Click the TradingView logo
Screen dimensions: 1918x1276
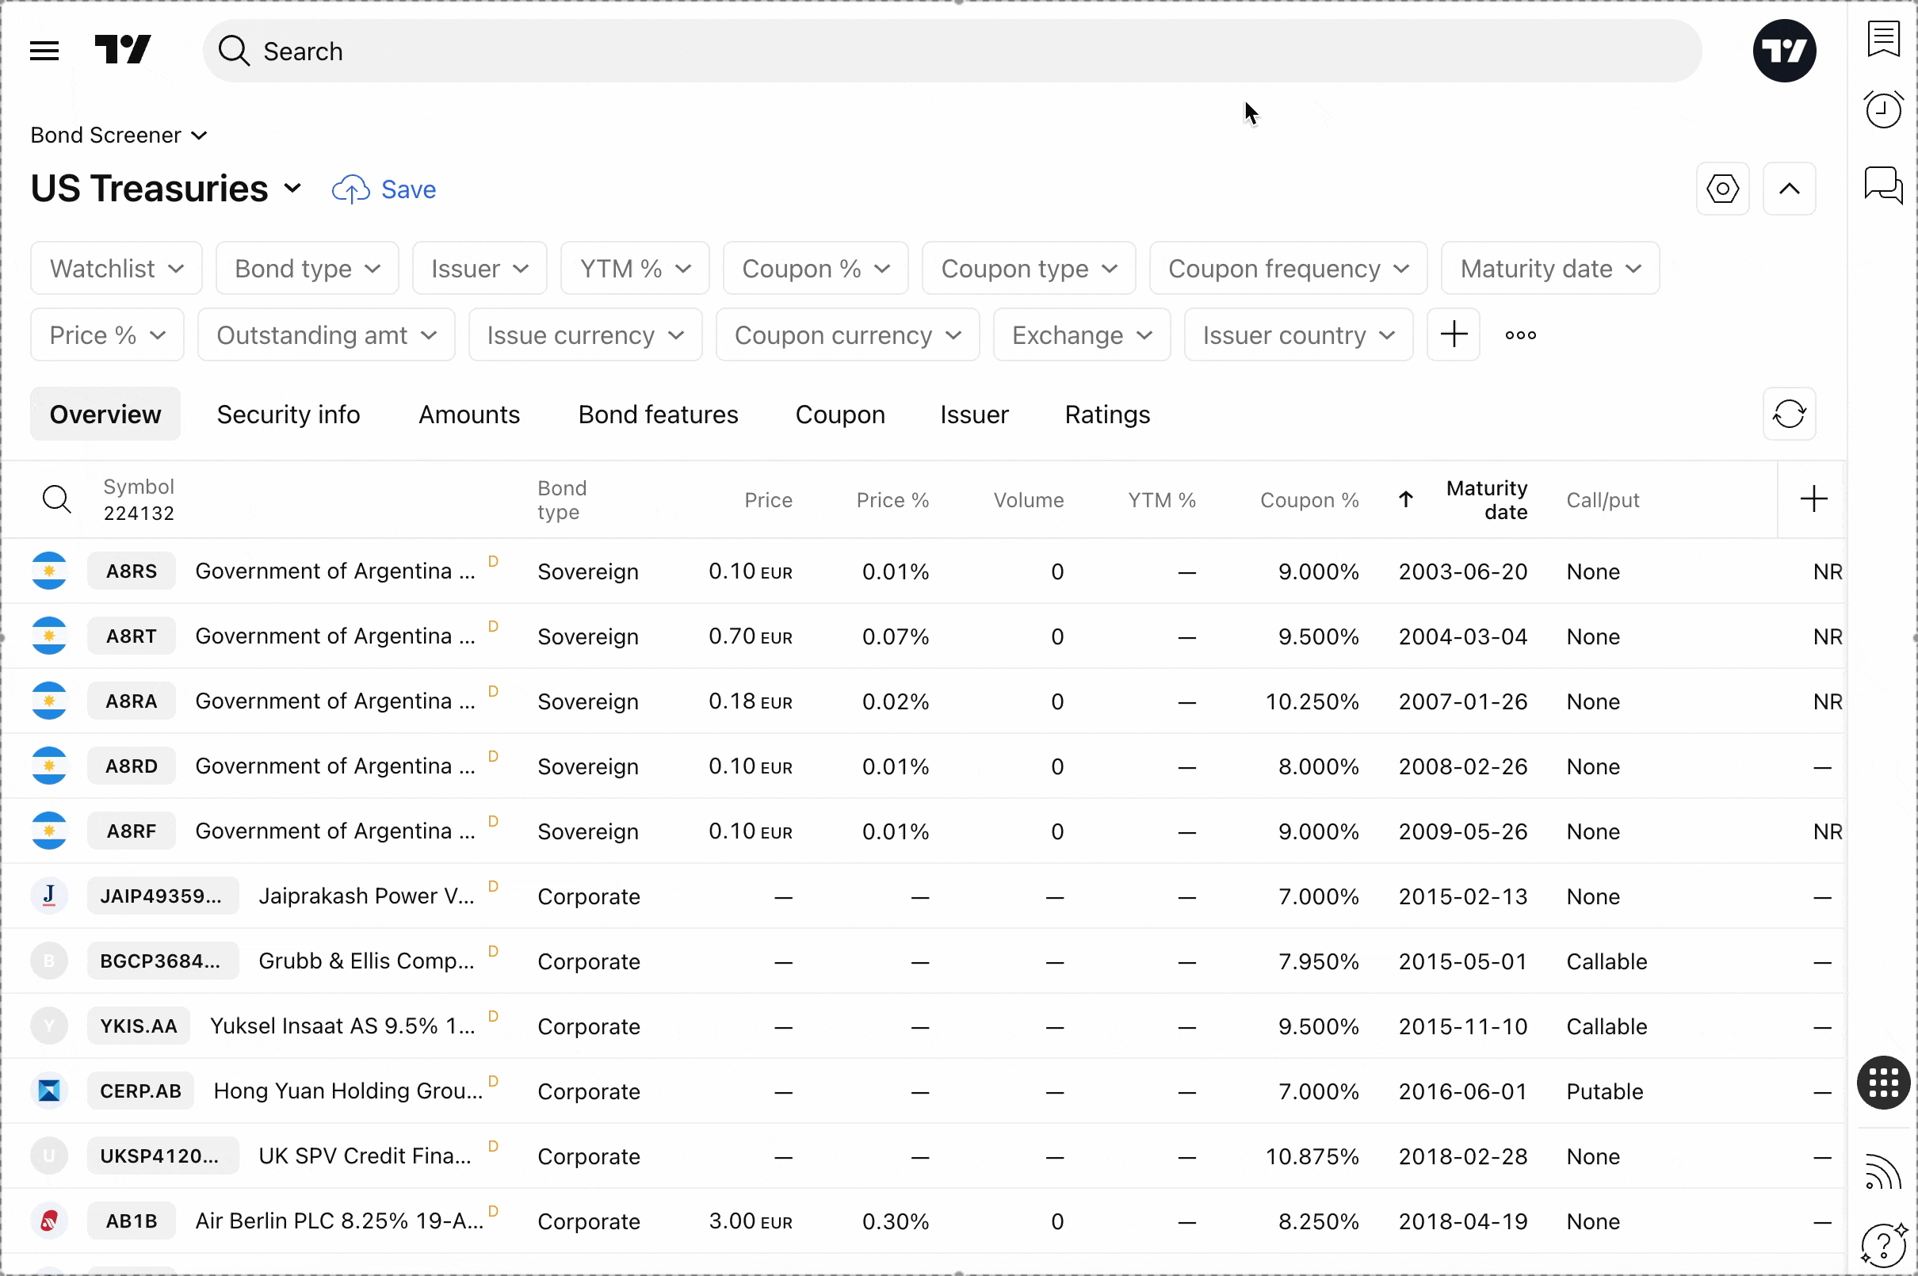click(123, 51)
